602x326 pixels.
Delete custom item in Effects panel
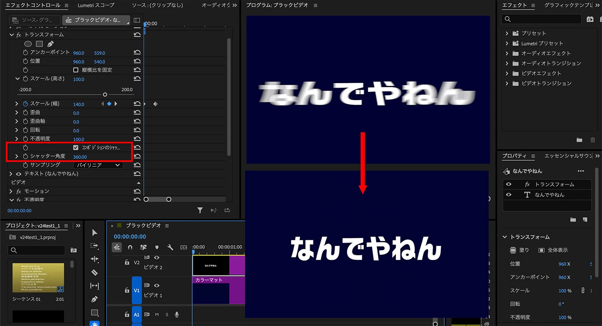[x=592, y=140]
